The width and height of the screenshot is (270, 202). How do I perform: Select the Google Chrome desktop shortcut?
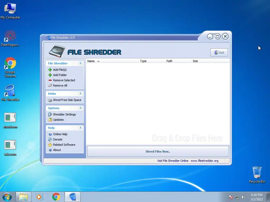[10, 67]
